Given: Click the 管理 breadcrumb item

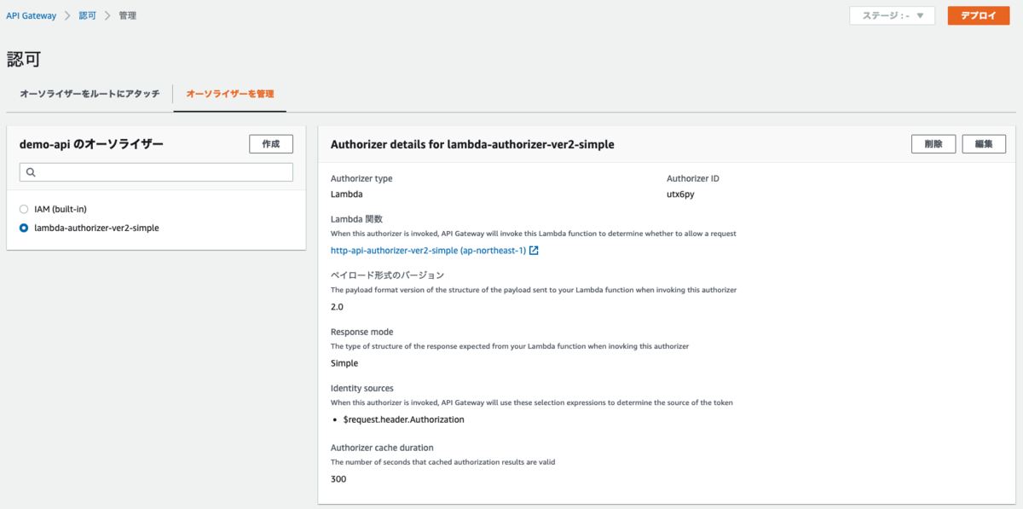Looking at the screenshot, I should point(127,16).
